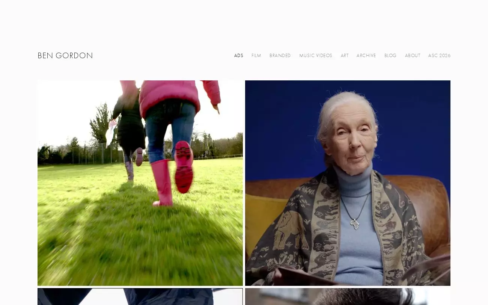The height and width of the screenshot is (305, 488).
Task: Open the ASC 2026 link
Action: coord(439,56)
